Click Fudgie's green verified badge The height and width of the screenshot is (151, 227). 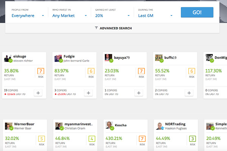(61, 61)
